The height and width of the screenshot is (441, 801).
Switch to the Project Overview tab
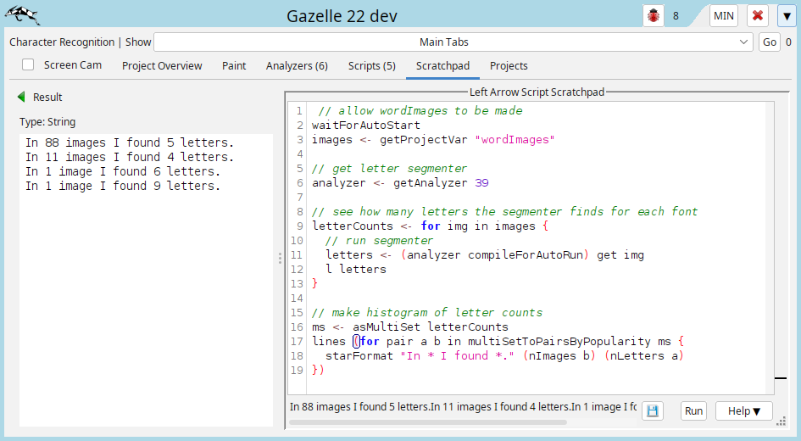pos(162,65)
